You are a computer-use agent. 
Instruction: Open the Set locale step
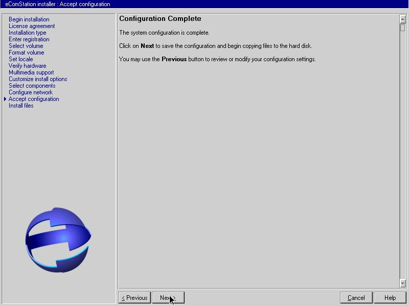click(x=21, y=59)
